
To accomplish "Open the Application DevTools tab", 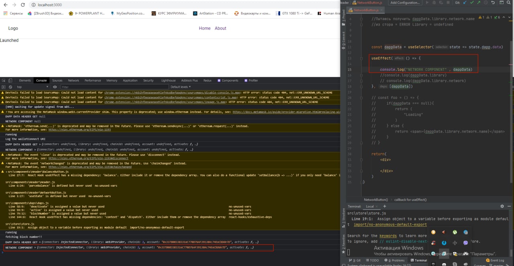I will point(130,81).
